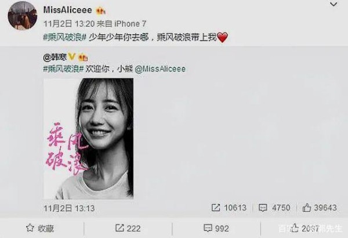The height and width of the screenshot is (238, 348).
Task: Click the original post timestamp 11月2日 13:13
Action: (69, 208)
